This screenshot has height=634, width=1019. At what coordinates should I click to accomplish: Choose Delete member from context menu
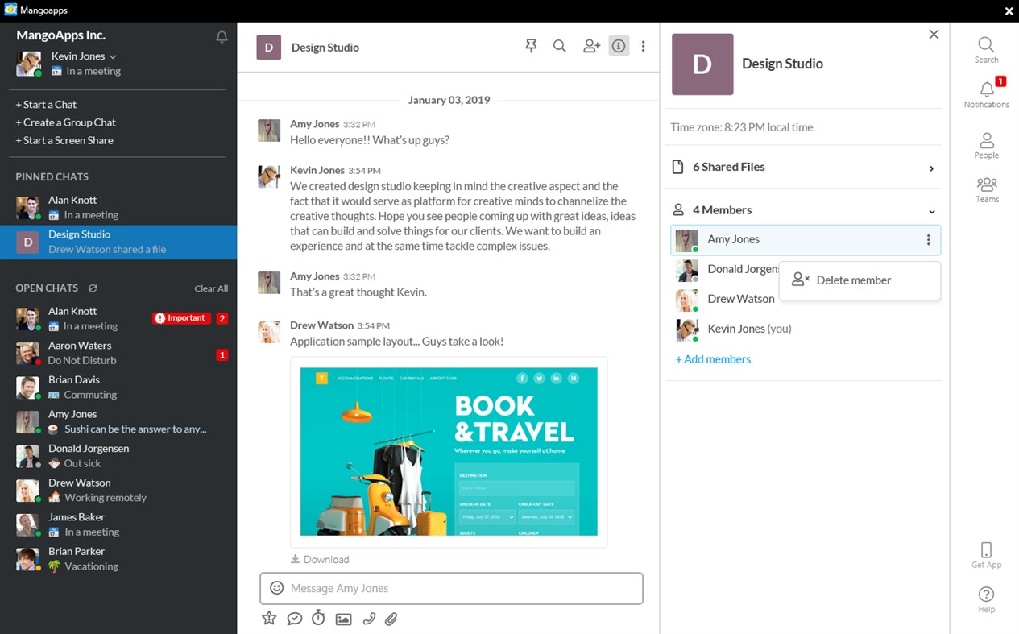point(855,280)
